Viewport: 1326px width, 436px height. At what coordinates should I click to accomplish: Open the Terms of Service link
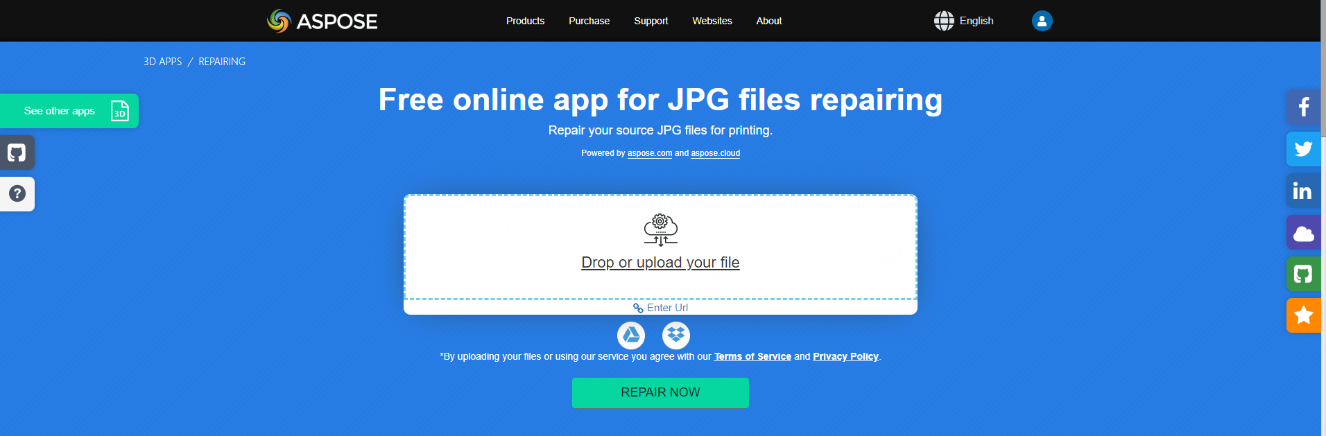pos(752,356)
